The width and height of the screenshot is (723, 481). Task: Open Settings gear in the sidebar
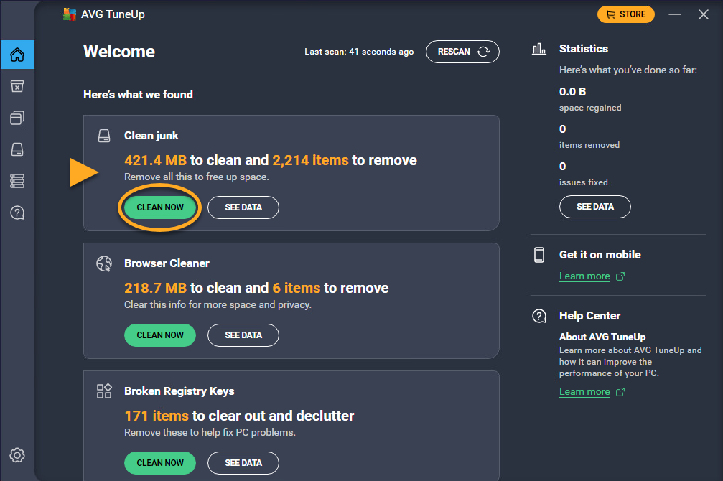point(17,455)
